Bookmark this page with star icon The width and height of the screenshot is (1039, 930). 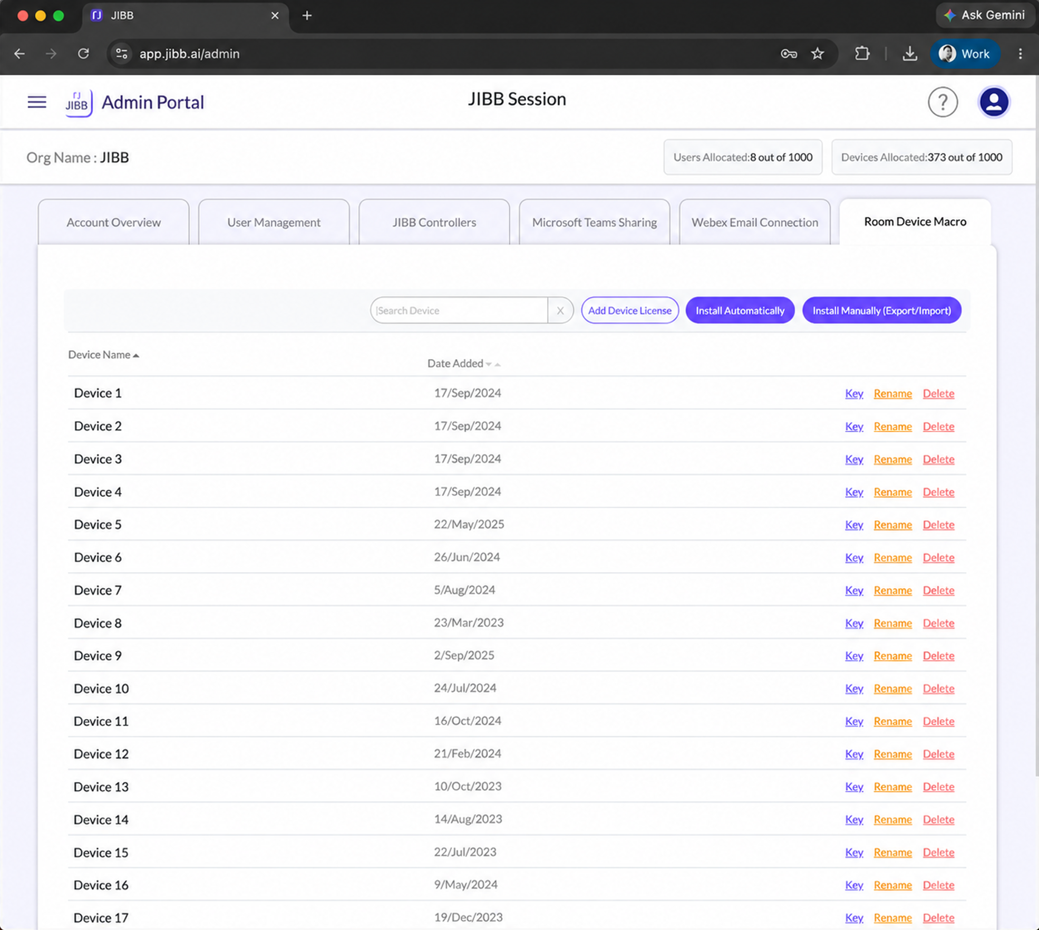[818, 54]
